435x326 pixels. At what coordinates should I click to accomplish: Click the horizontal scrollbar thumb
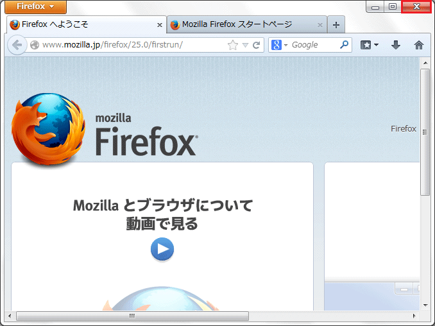point(132,316)
